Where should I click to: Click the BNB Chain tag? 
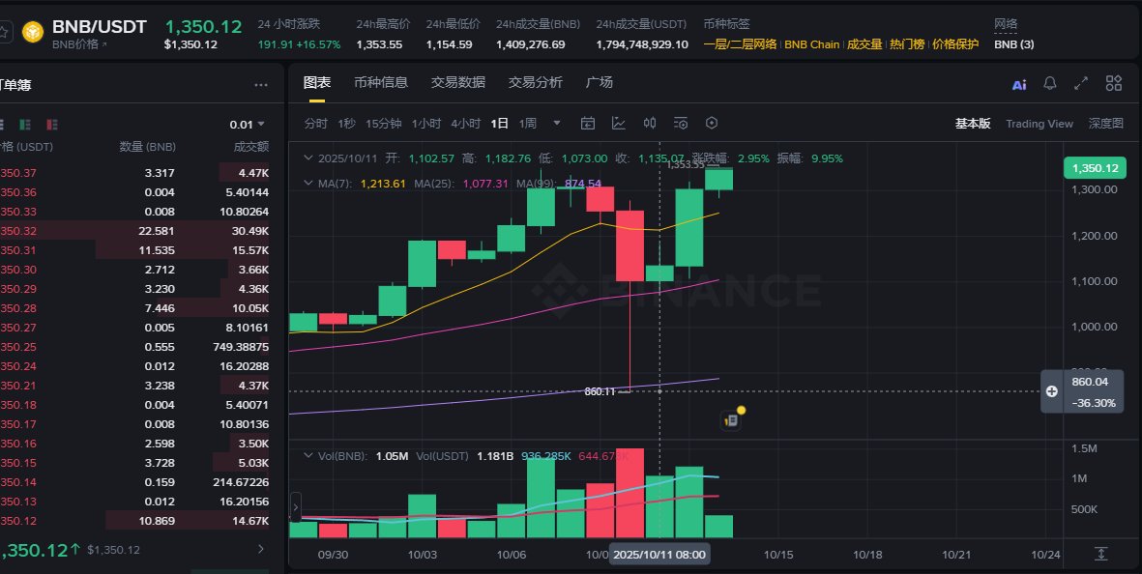[x=812, y=44]
